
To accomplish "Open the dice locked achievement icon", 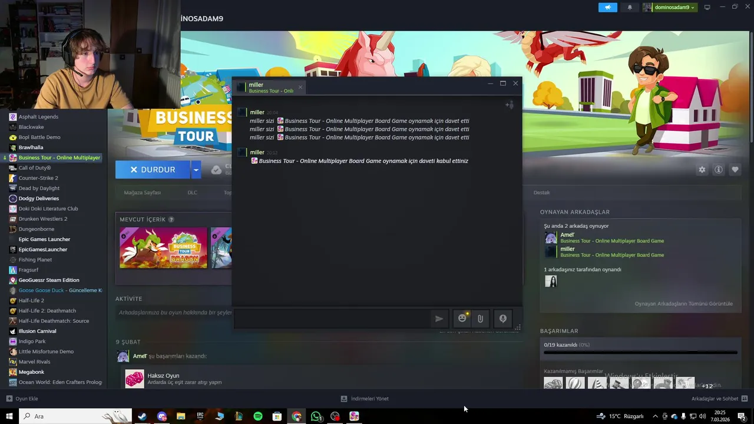I will point(553,384).
